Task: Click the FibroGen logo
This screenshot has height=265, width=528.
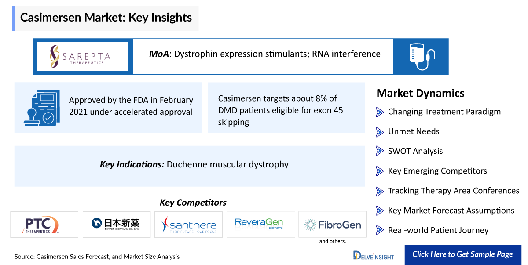Action: point(332,225)
